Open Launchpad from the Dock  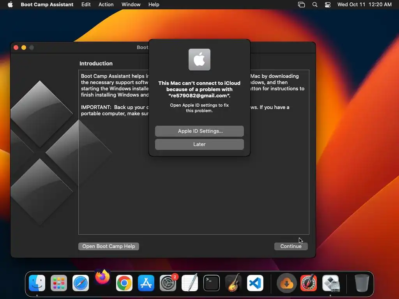click(x=59, y=283)
